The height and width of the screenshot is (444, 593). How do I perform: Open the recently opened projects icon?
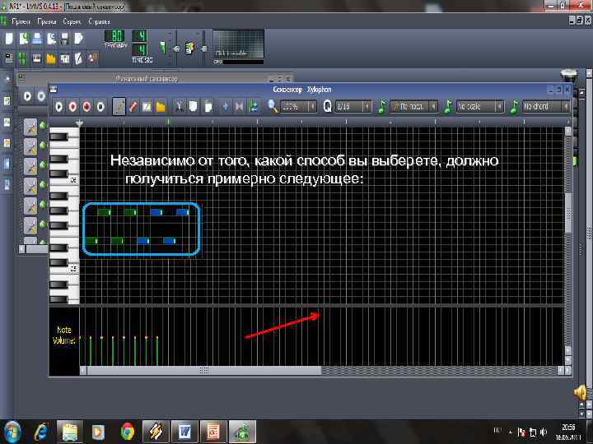click(51, 39)
